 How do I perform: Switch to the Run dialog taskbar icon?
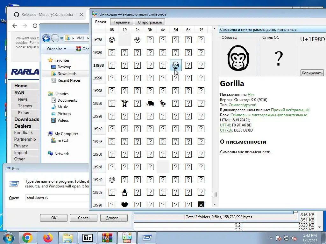tap(146, 238)
